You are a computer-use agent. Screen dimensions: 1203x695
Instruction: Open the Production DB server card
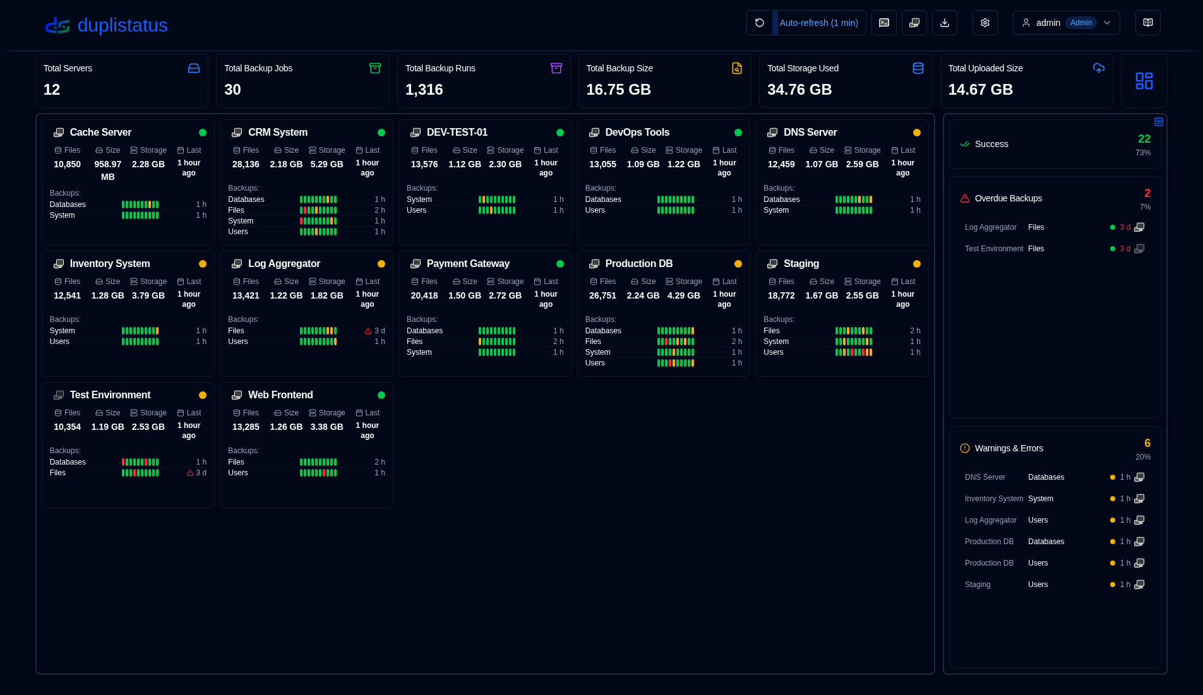click(x=638, y=263)
